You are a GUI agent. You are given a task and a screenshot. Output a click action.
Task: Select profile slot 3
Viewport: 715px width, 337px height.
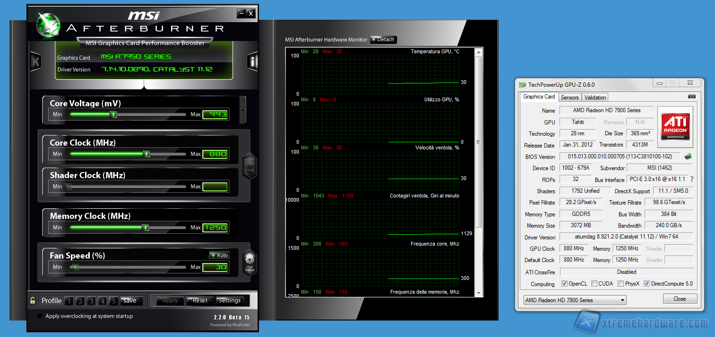pos(91,301)
